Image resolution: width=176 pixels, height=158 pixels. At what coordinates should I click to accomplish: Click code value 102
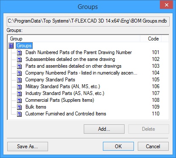156,59
